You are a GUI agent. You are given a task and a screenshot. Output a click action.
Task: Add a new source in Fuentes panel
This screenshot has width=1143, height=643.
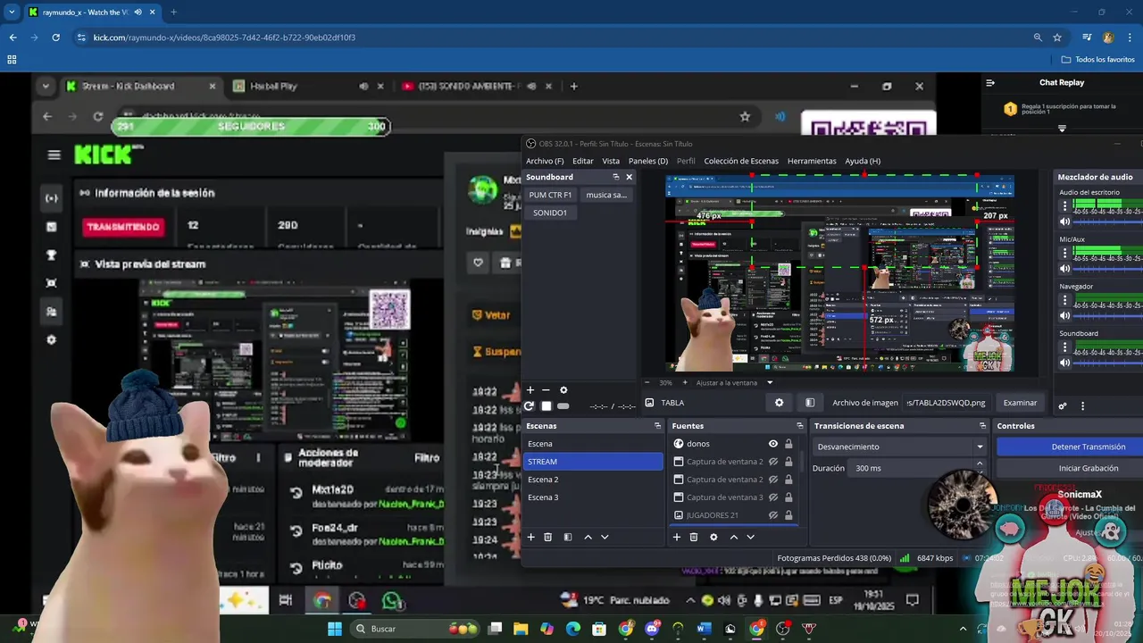coord(676,538)
